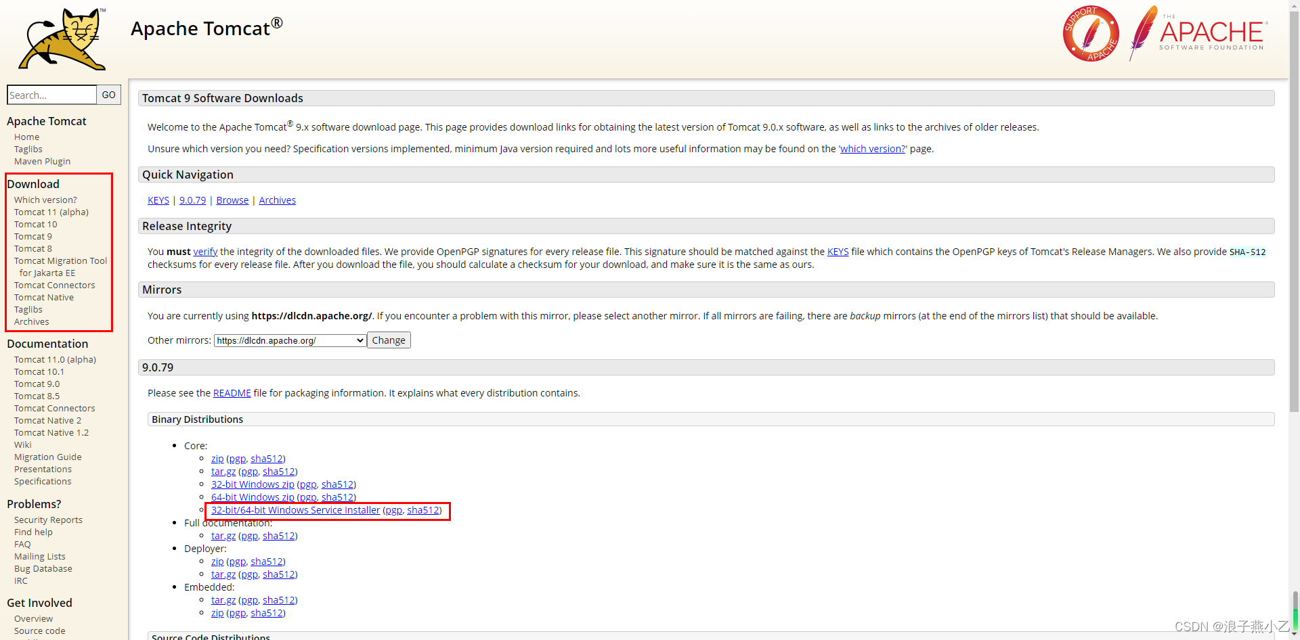Open Presentations in the sidebar

tap(43, 469)
